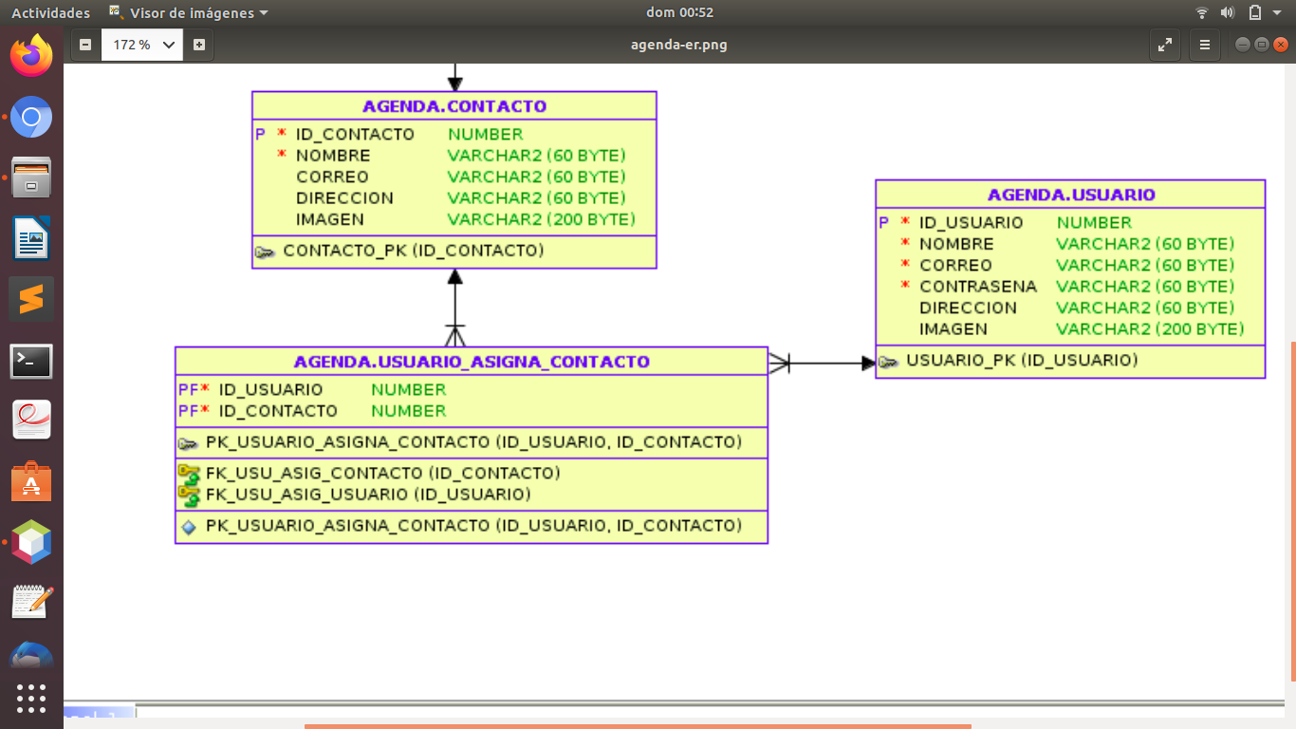Image resolution: width=1296 pixels, height=729 pixels.
Task: Click the horizontal scrollbar at the bottom
Action: coord(638,726)
